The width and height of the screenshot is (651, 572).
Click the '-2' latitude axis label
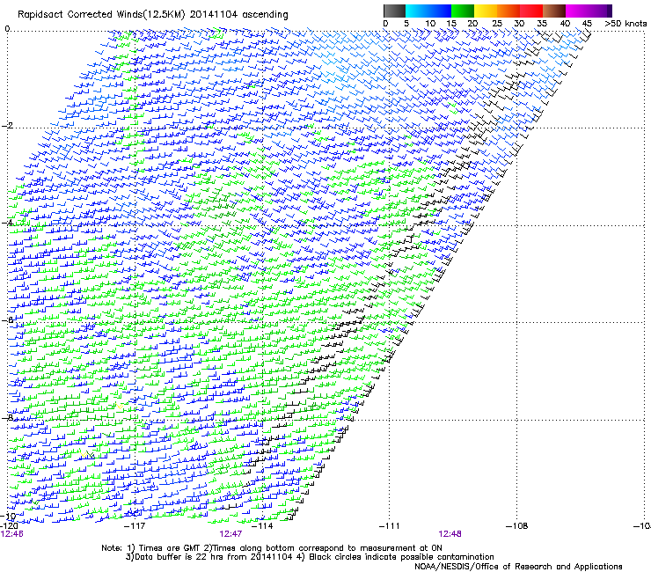click(7, 126)
